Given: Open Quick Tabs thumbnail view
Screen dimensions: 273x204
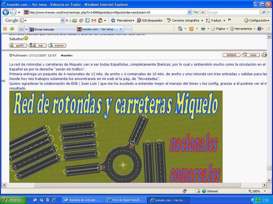Looking at the screenshot, I should [21, 29].
